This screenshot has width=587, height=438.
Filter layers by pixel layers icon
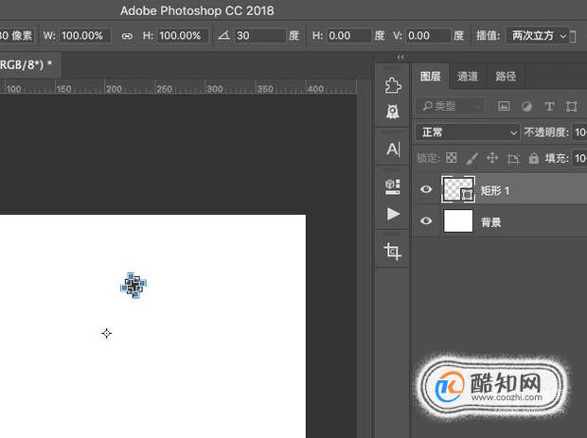tap(504, 107)
